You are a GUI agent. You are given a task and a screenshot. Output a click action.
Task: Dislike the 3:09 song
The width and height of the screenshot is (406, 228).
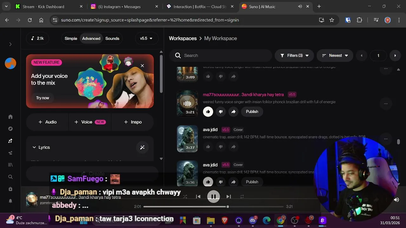221,76
